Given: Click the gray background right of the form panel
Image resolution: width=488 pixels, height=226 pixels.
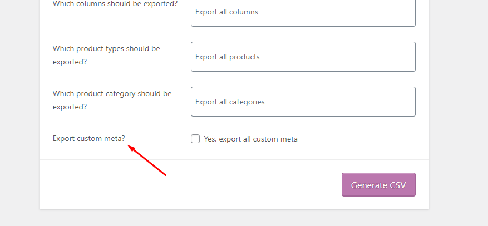Looking at the screenshot, I should [x=458, y=111].
